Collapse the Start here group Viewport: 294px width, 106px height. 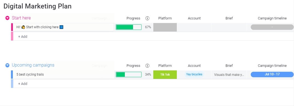pyautogui.click(x=7, y=18)
